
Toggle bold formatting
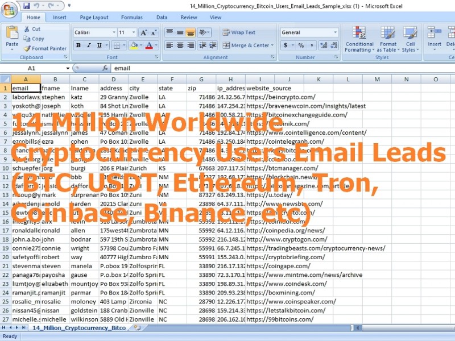tap(78, 45)
